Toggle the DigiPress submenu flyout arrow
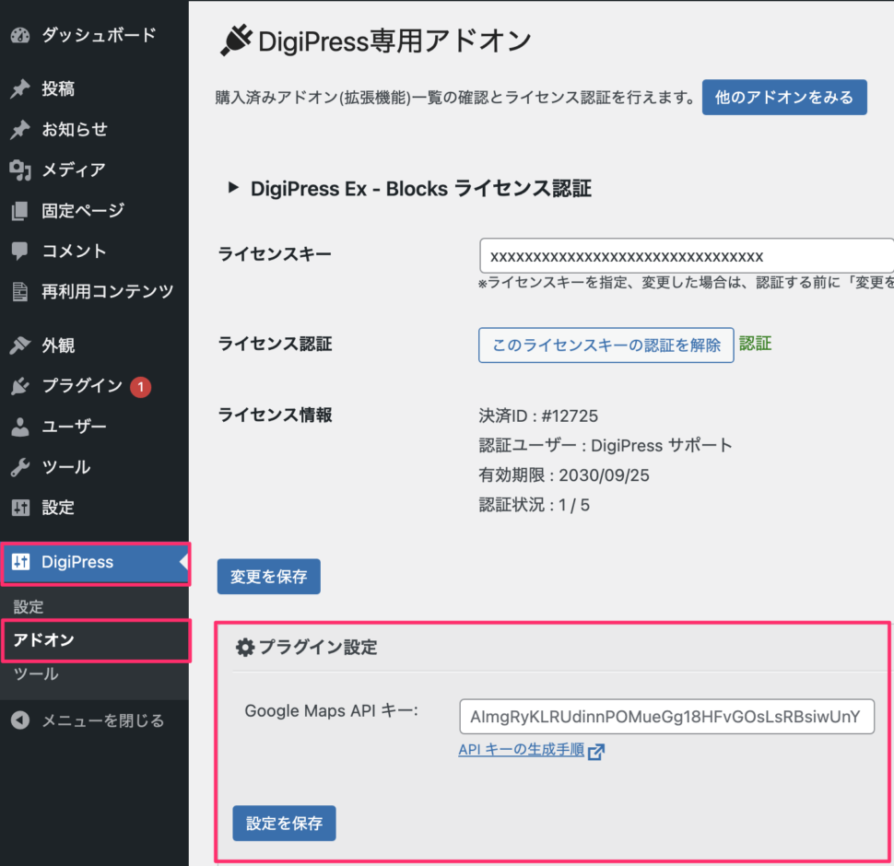894x866 pixels. (x=183, y=562)
